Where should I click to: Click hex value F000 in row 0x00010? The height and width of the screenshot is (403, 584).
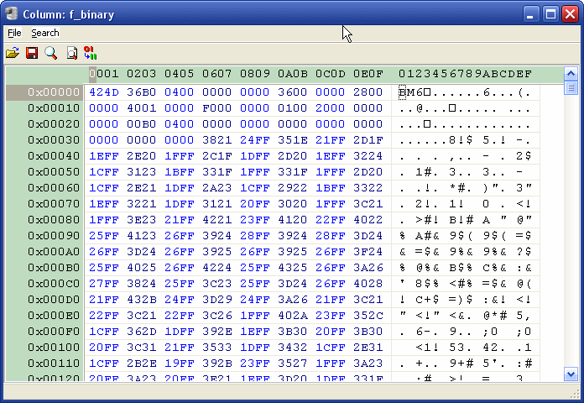coord(217,108)
